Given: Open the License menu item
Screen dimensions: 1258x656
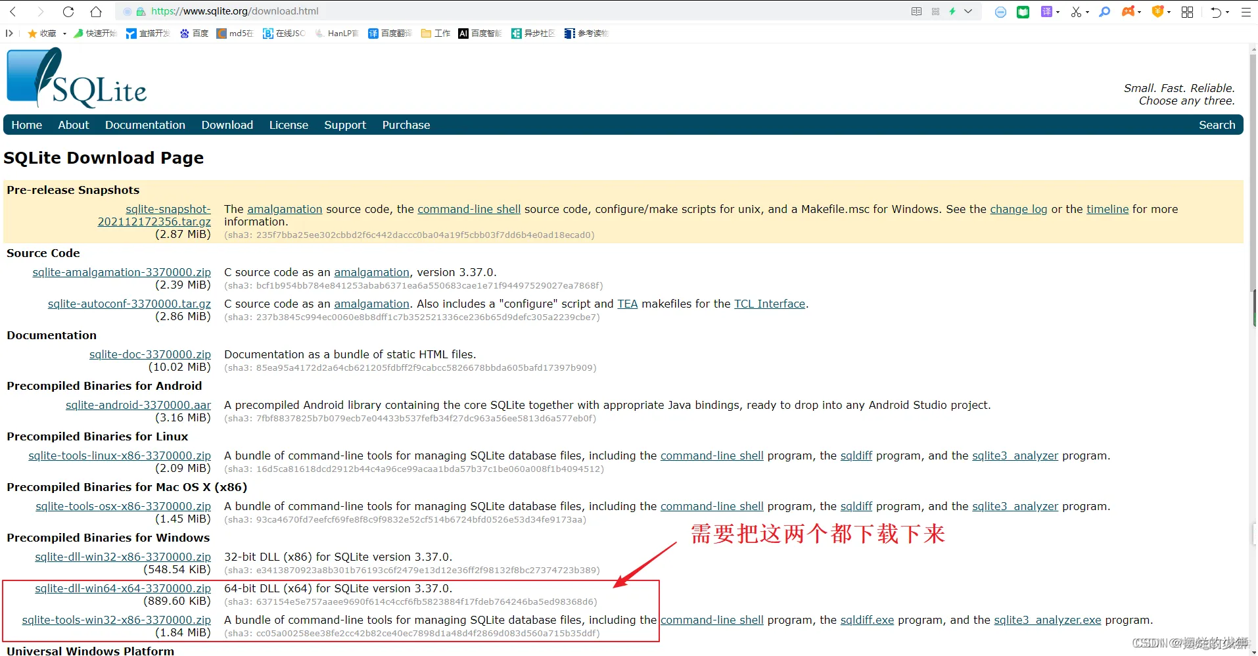Looking at the screenshot, I should pos(289,125).
